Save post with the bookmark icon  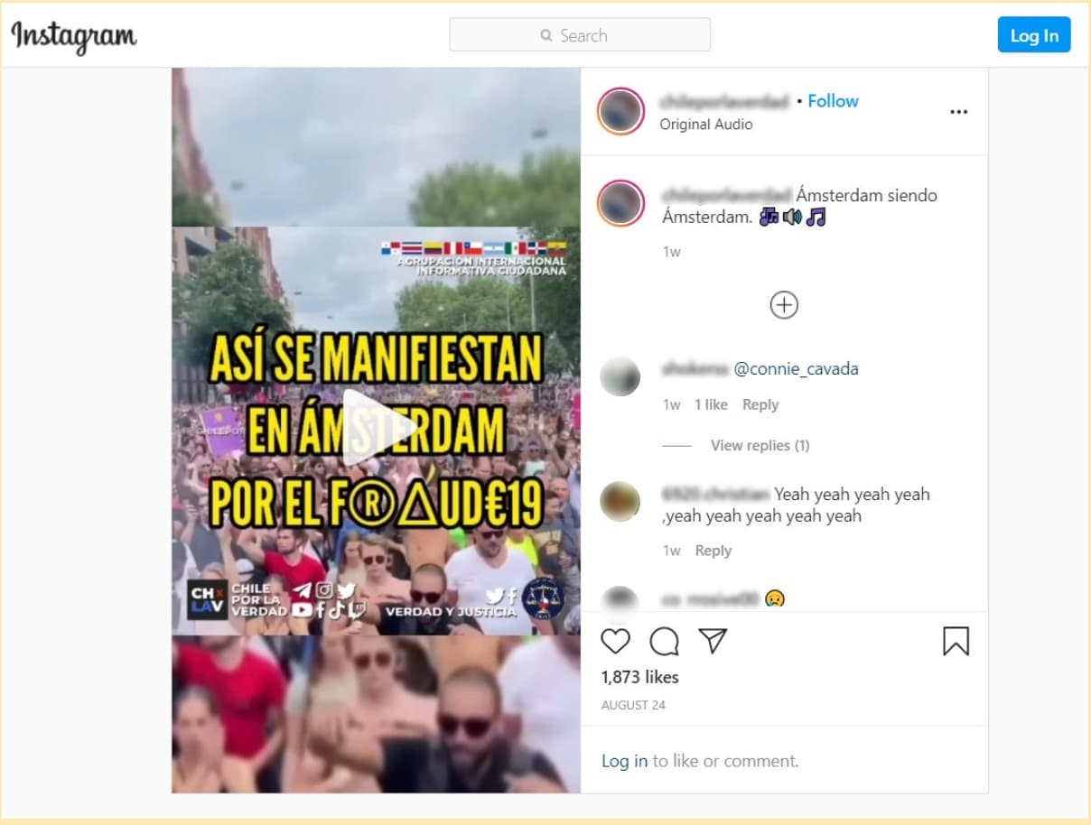956,641
